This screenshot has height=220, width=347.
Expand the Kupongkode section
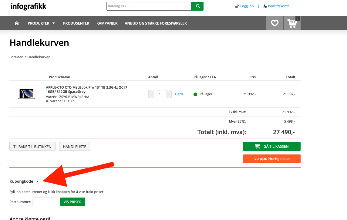coord(24,181)
